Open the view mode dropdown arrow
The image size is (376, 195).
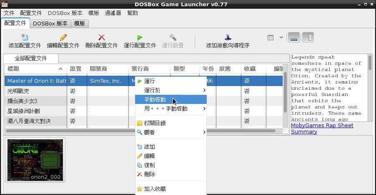click(x=281, y=37)
